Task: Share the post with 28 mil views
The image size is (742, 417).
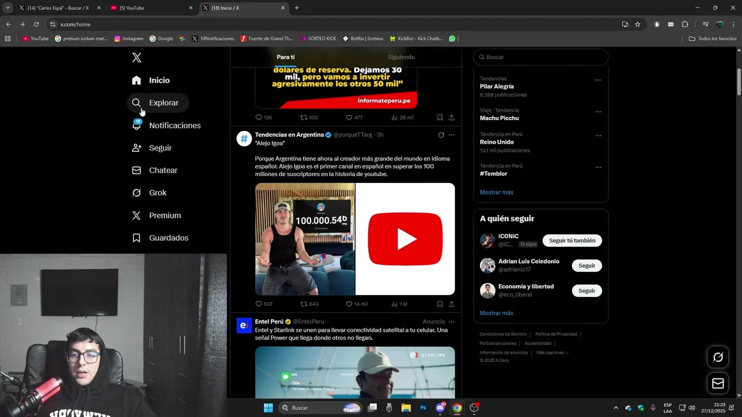Action: (452, 118)
